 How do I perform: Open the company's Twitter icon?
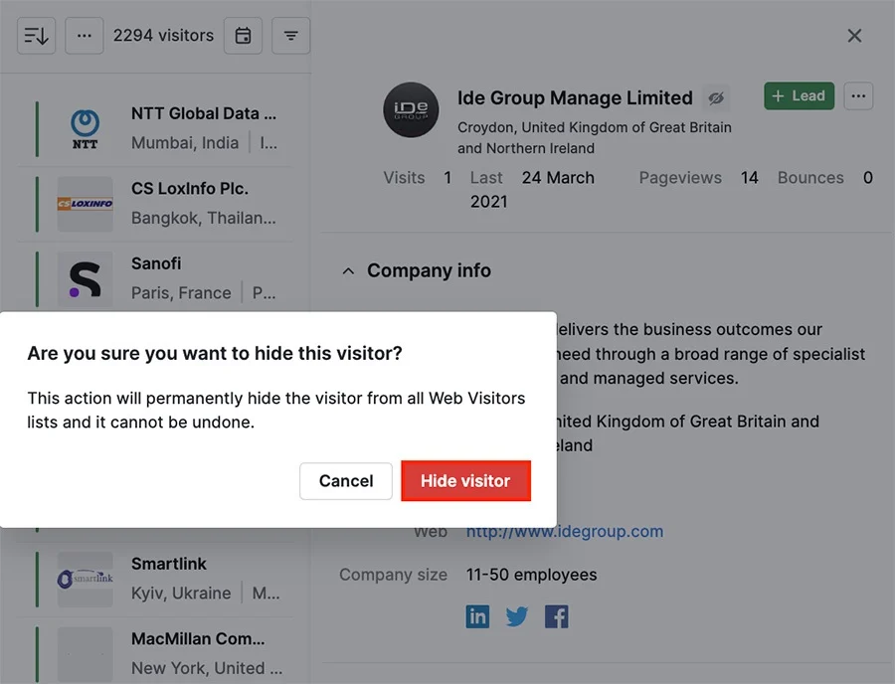[x=517, y=616]
